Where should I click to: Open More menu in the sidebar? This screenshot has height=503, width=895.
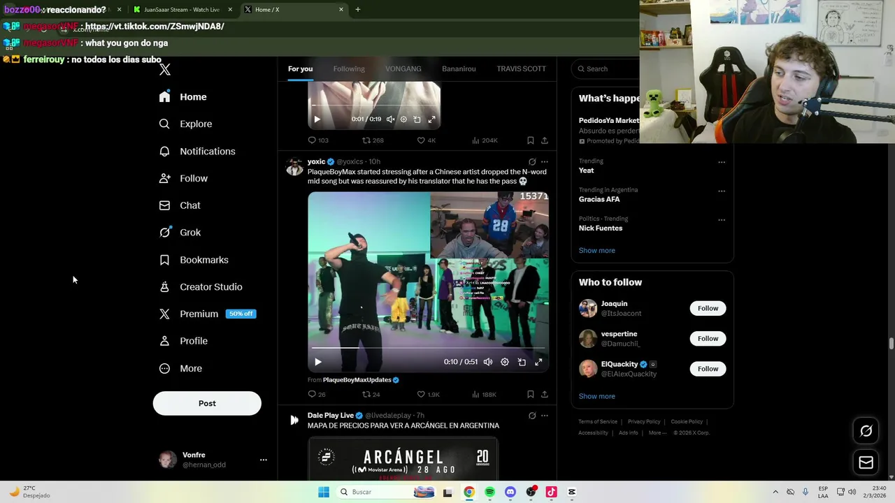pos(180,368)
